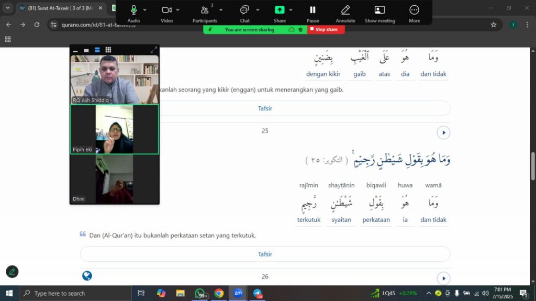Expand the floating video panel to fullscreen
The height and width of the screenshot is (301, 536).
(x=153, y=50)
